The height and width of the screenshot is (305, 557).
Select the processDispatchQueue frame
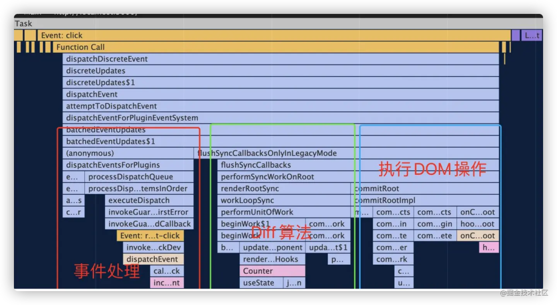[139, 176]
